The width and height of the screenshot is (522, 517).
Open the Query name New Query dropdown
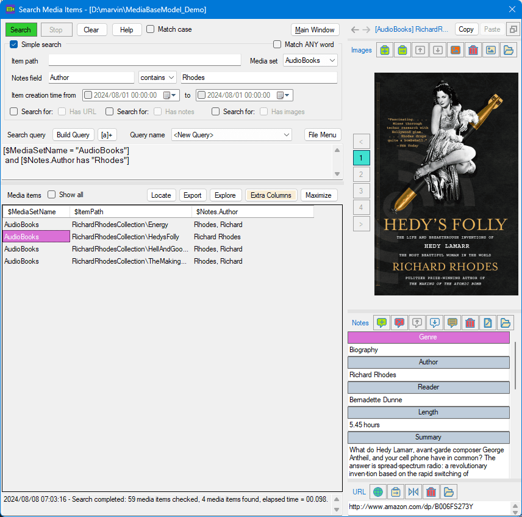tap(231, 135)
